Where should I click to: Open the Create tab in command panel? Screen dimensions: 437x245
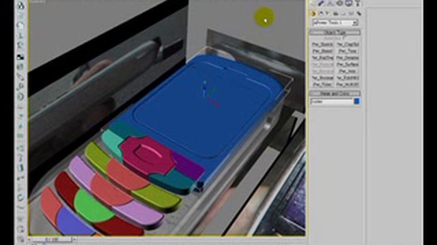[313, 3]
